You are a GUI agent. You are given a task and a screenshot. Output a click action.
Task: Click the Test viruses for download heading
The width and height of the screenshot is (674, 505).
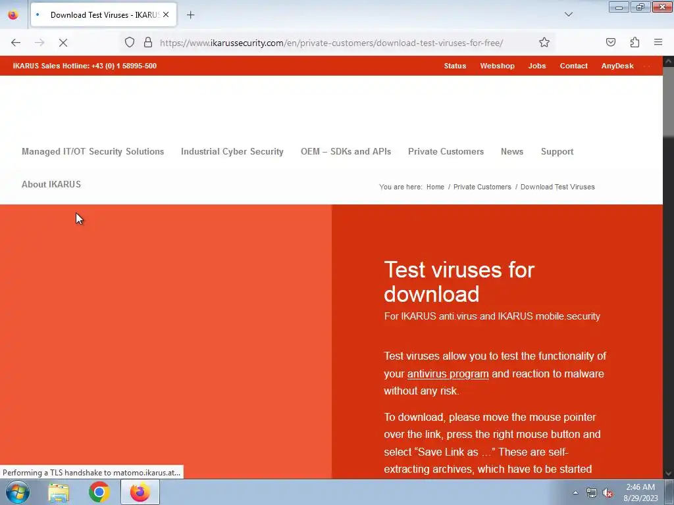pos(459,281)
